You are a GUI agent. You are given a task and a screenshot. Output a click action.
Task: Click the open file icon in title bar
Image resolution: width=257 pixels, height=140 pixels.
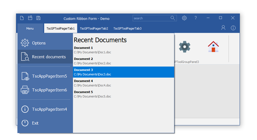point(30,18)
